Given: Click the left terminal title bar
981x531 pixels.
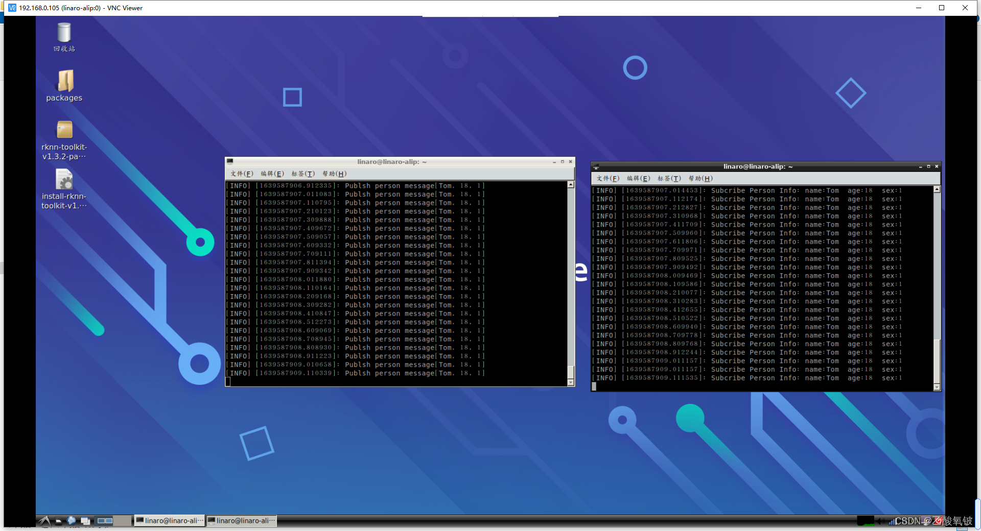Looking at the screenshot, I should point(392,162).
